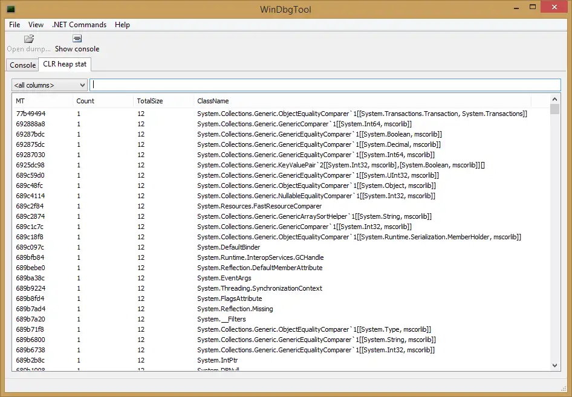This screenshot has width=572, height=397.
Task: Open the Help menu
Action: [x=122, y=25]
